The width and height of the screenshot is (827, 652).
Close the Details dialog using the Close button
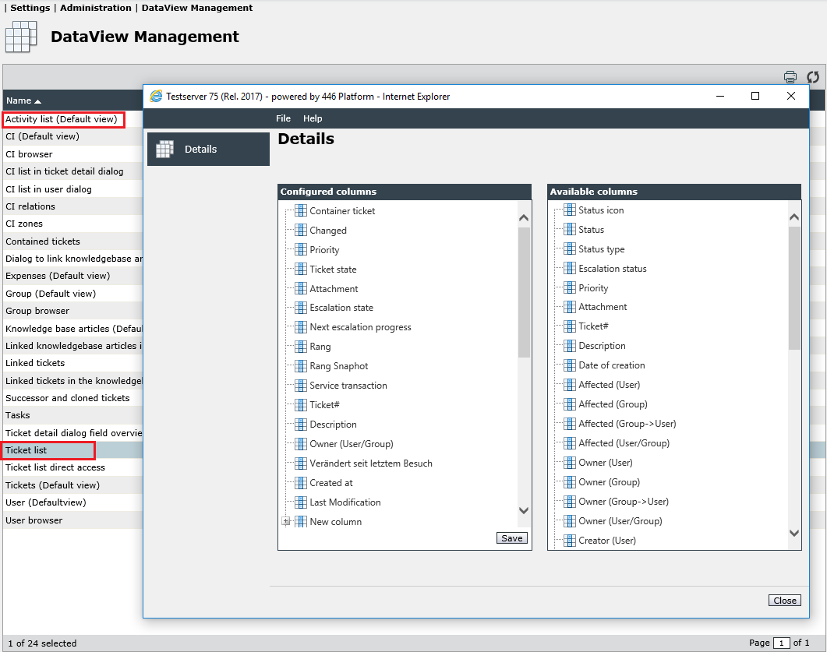(x=785, y=601)
